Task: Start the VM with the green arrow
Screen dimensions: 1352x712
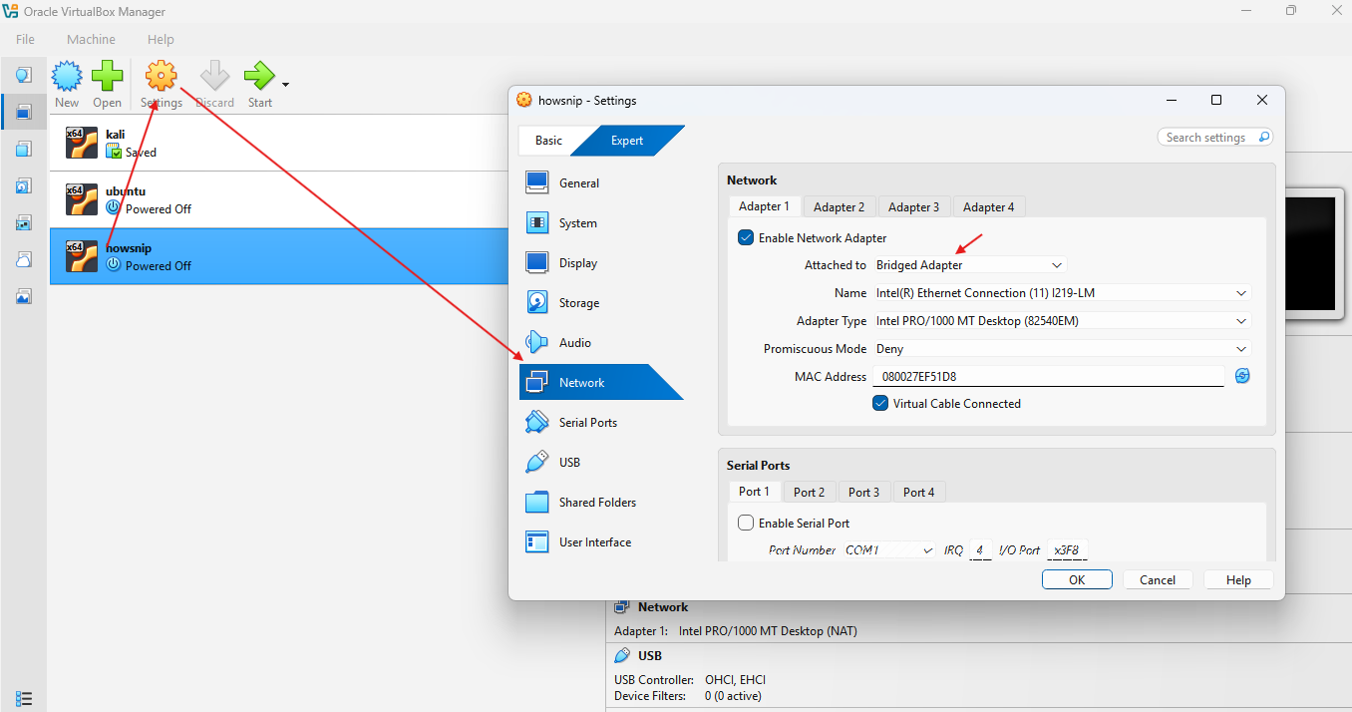Action: tap(259, 76)
